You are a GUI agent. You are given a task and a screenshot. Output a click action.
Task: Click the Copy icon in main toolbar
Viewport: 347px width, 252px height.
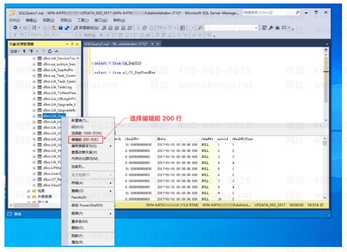coord(144,27)
